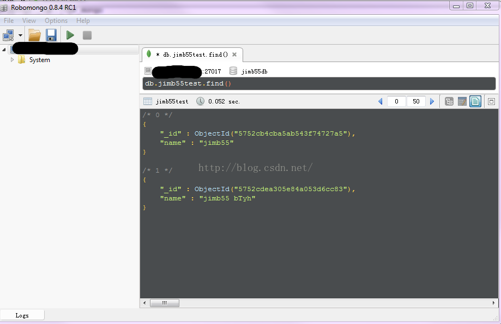501x324 pixels.
Task: Close the db.jimb55test.find() tab
Action: 234,54
